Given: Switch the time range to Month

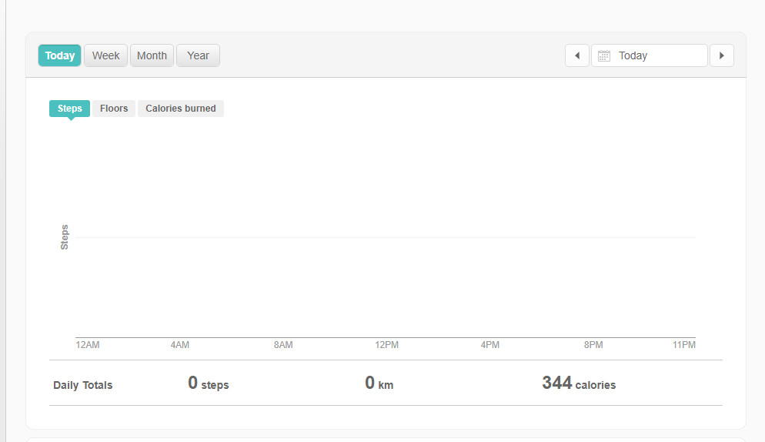Looking at the screenshot, I should [x=152, y=55].
